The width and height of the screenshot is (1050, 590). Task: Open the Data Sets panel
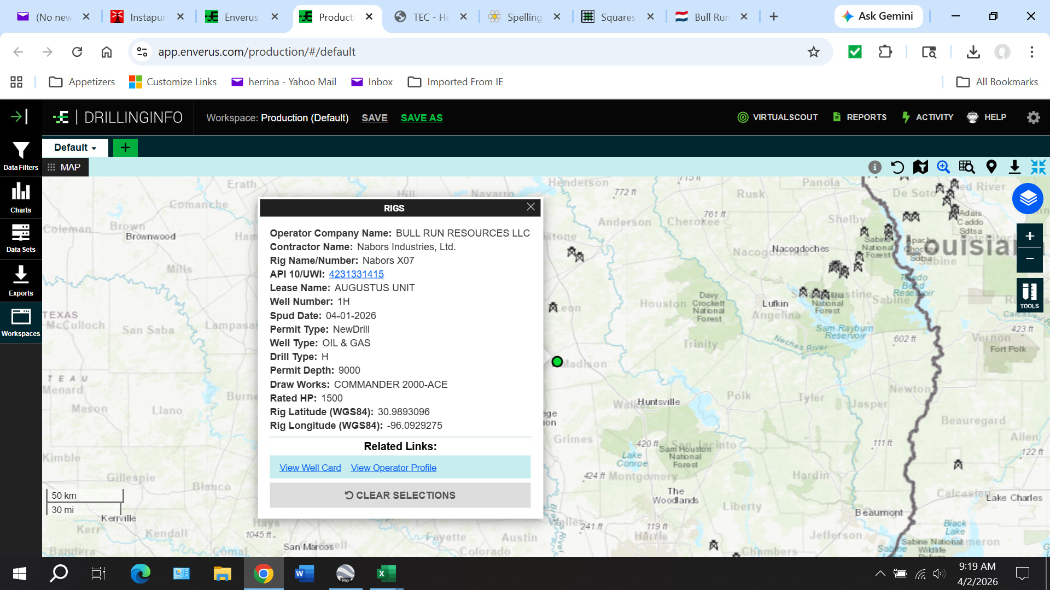[x=21, y=238]
